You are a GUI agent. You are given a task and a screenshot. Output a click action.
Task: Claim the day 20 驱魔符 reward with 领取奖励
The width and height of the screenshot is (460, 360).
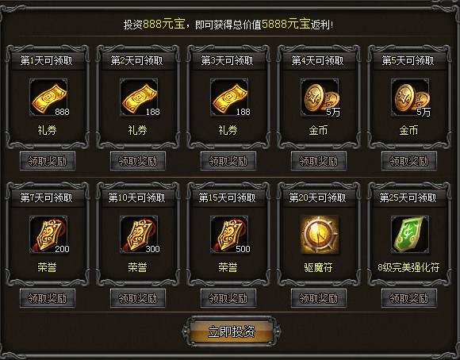pos(319,298)
